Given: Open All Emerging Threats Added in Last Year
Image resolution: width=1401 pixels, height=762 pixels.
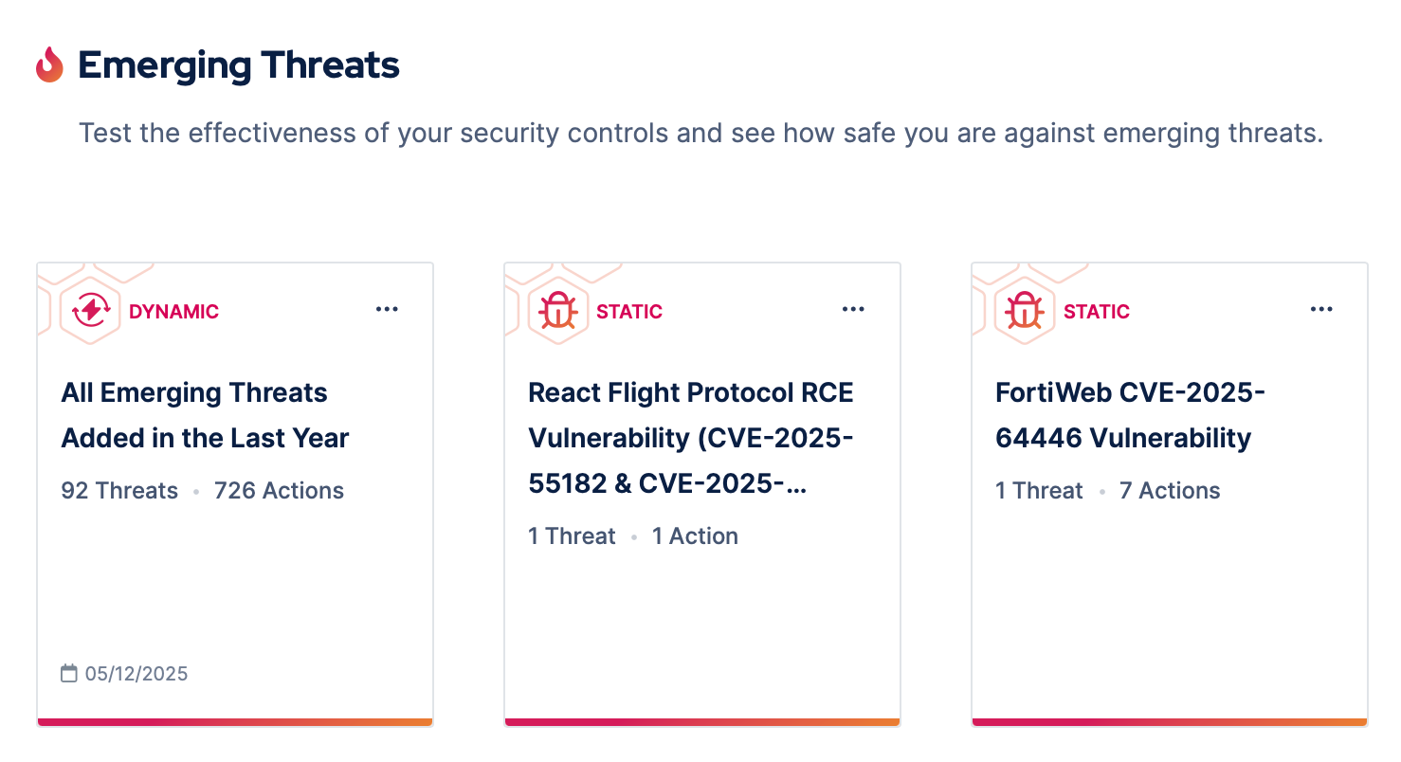Looking at the screenshot, I should pos(205,415).
